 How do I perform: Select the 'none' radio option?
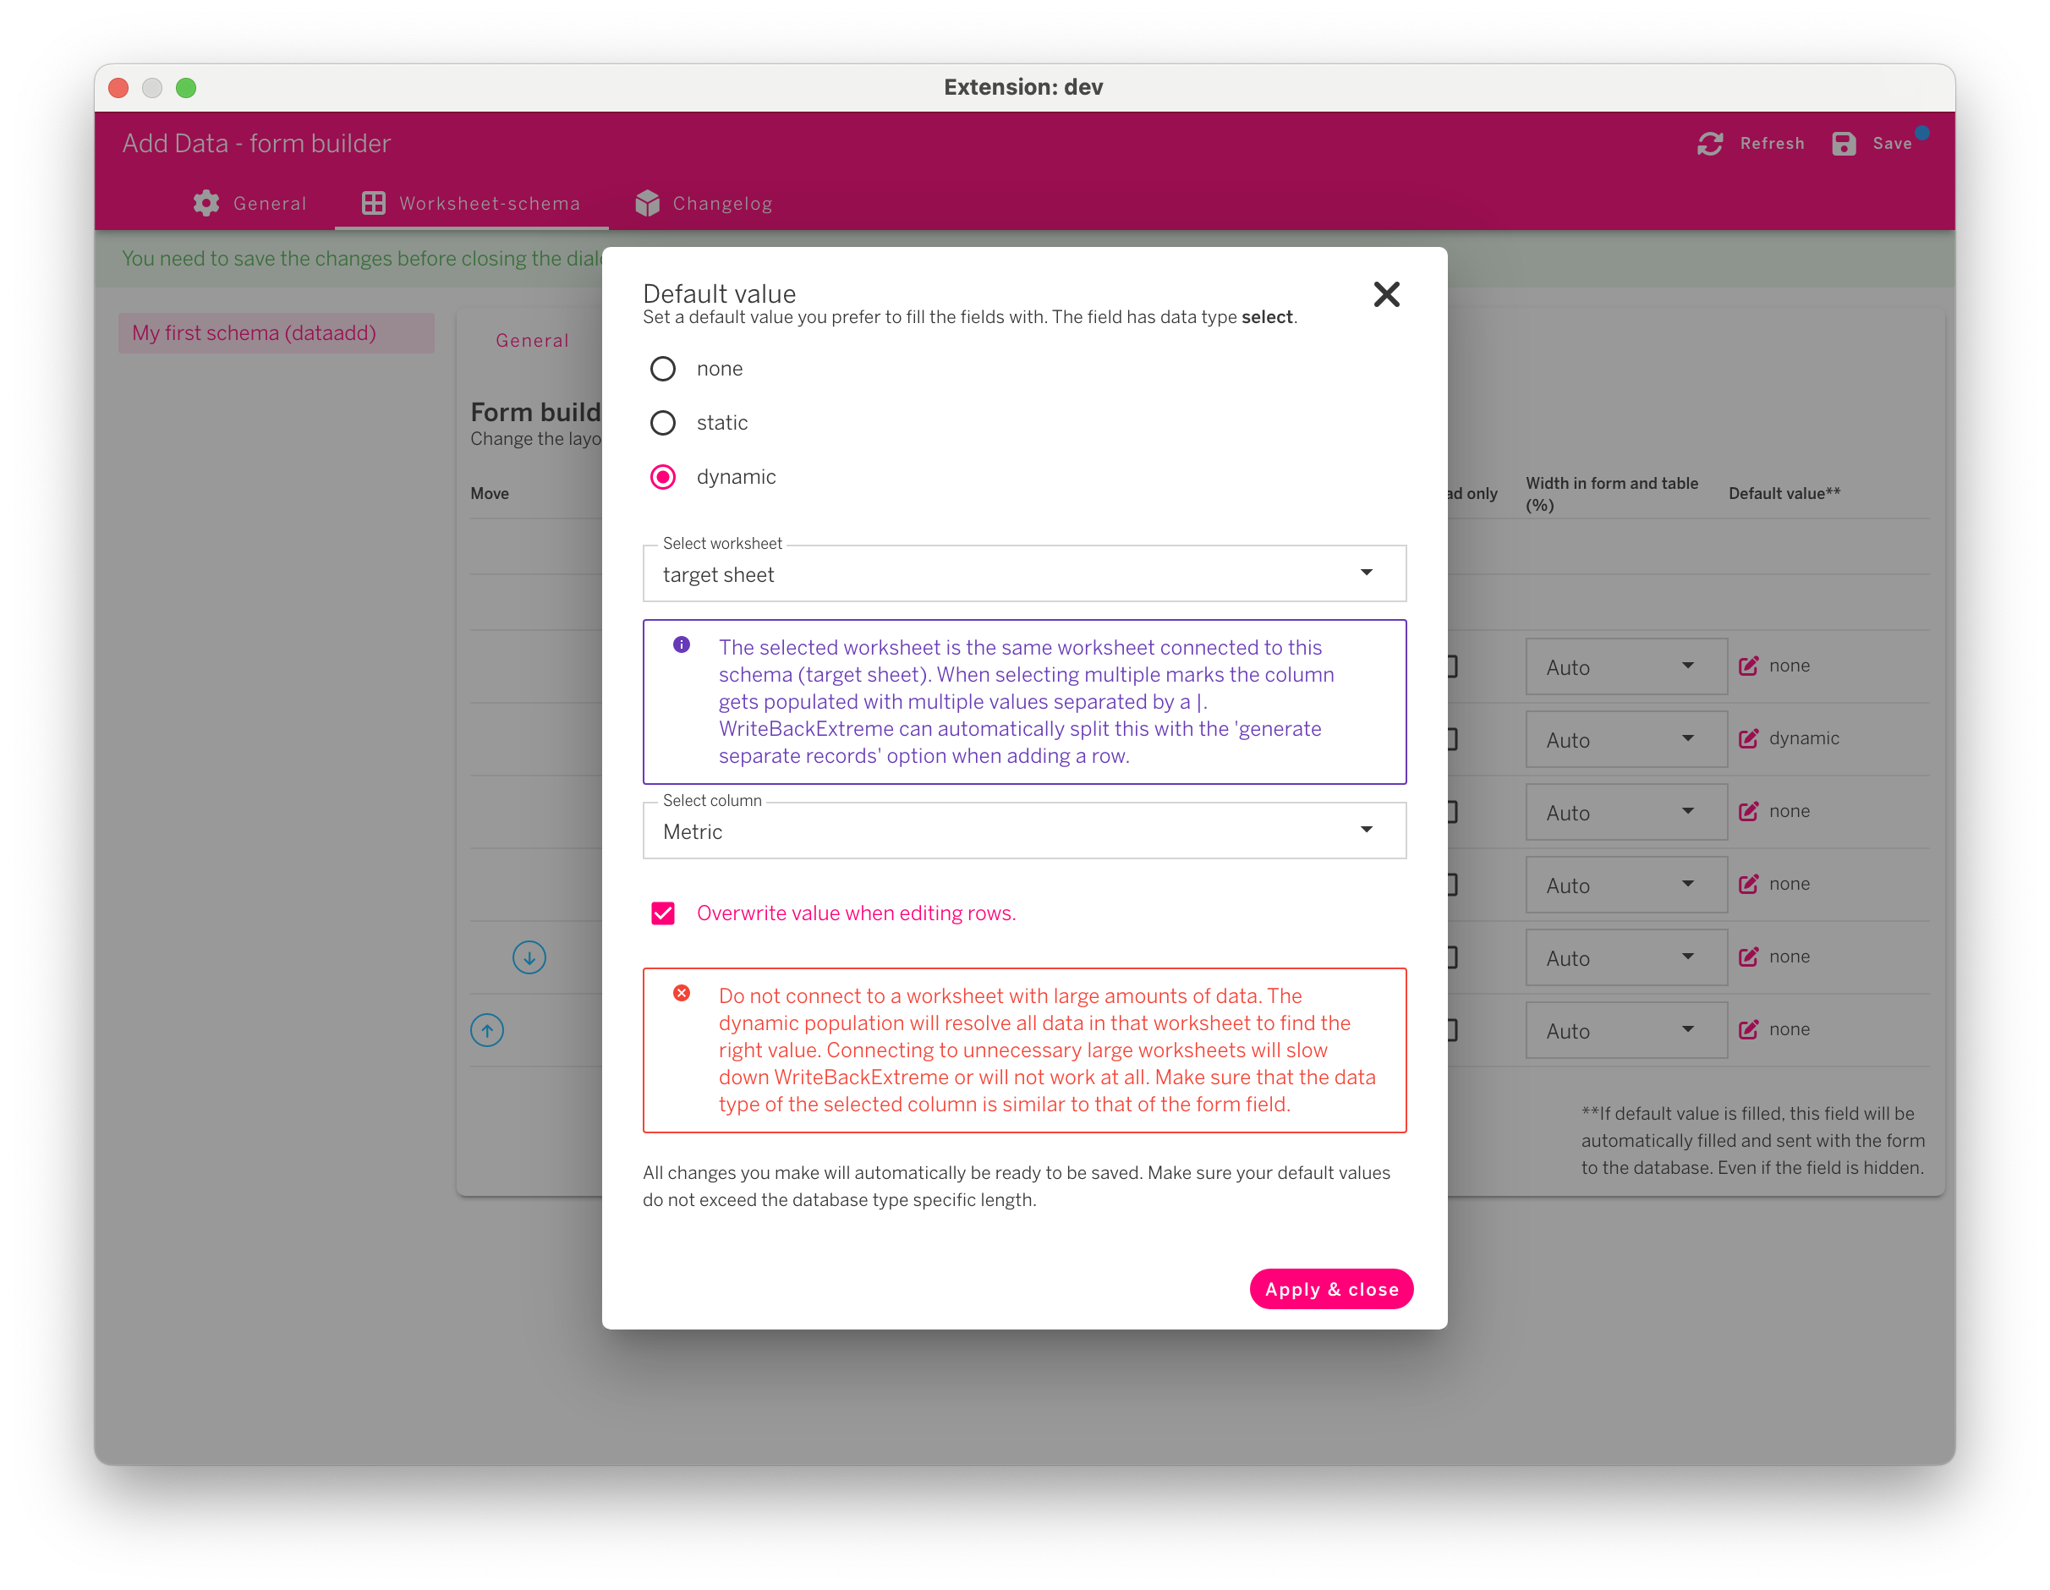pos(663,369)
